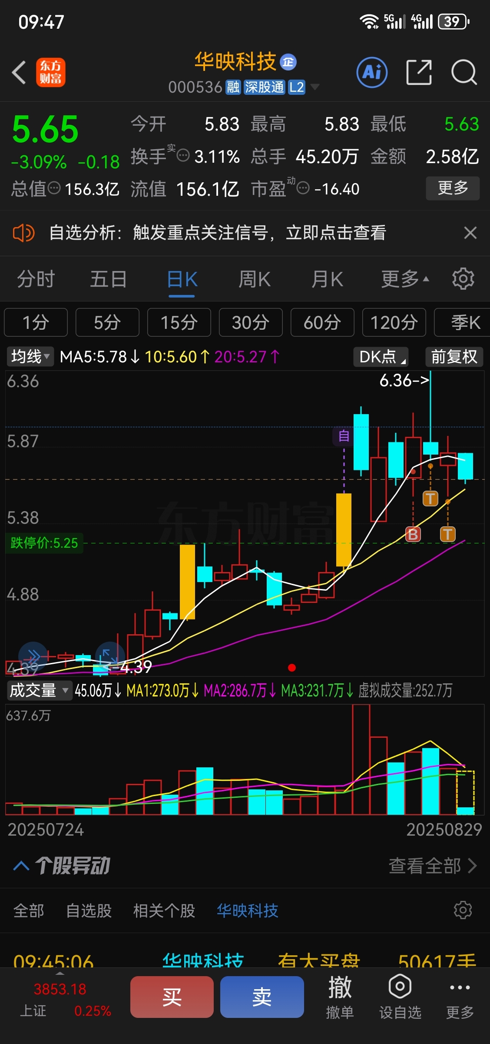Open the 个股异动 settings gear
490x1044 pixels.
coord(463,910)
